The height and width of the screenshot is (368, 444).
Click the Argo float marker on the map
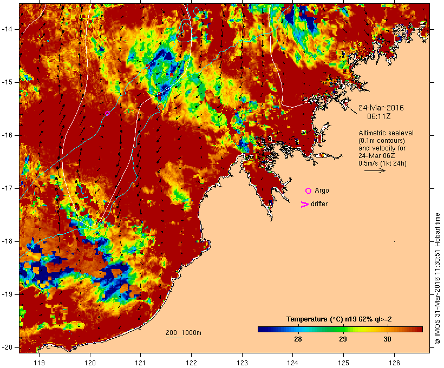click(x=107, y=114)
